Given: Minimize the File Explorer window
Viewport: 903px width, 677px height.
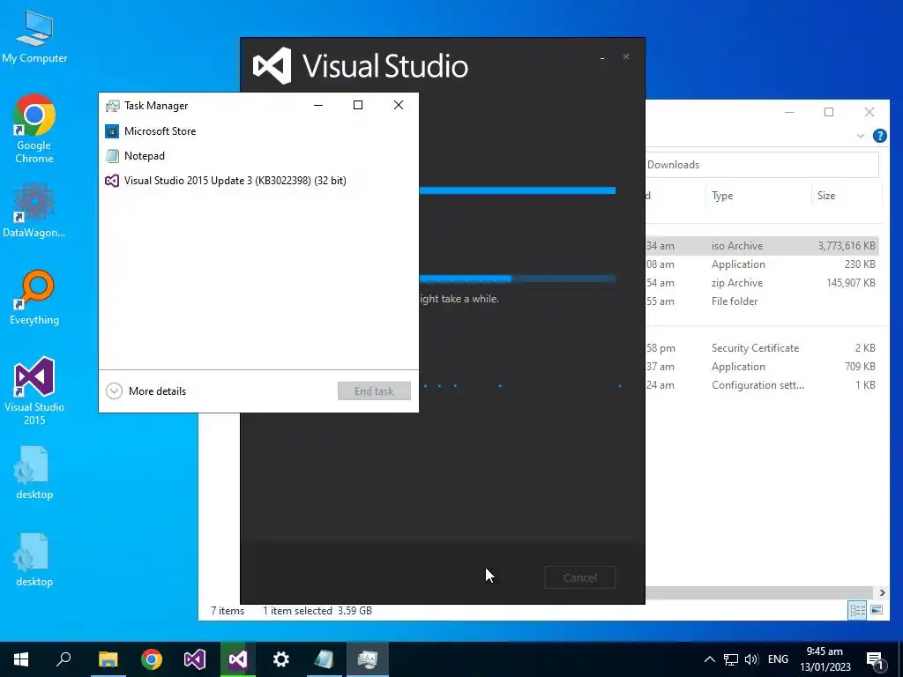Looking at the screenshot, I should point(789,112).
